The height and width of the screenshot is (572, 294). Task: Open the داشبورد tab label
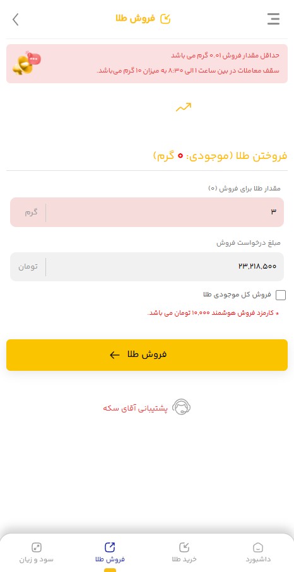[258, 559]
